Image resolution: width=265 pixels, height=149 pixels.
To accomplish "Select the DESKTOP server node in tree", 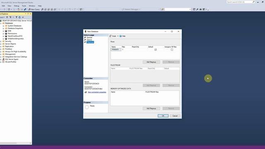I will (x=17, y=21).
